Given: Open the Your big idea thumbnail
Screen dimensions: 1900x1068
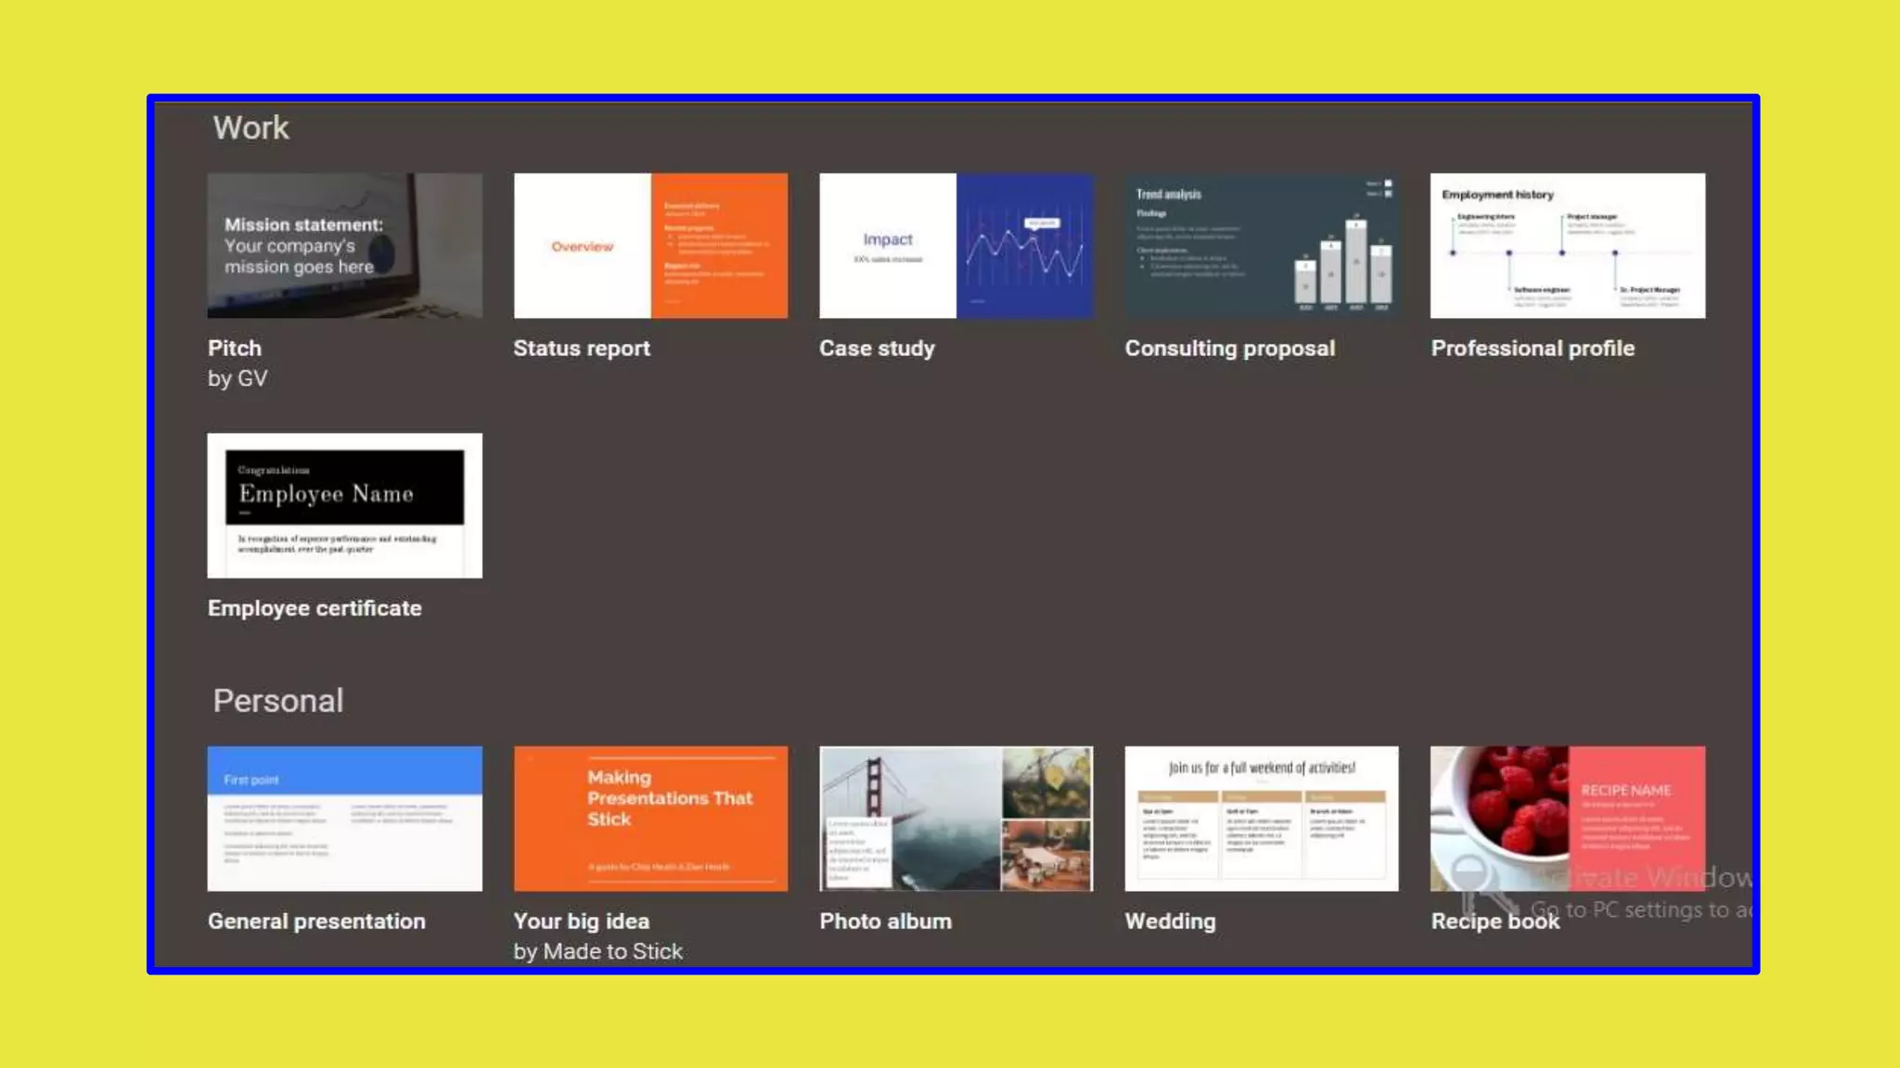Looking at the screenshot, I should (650, 819).
